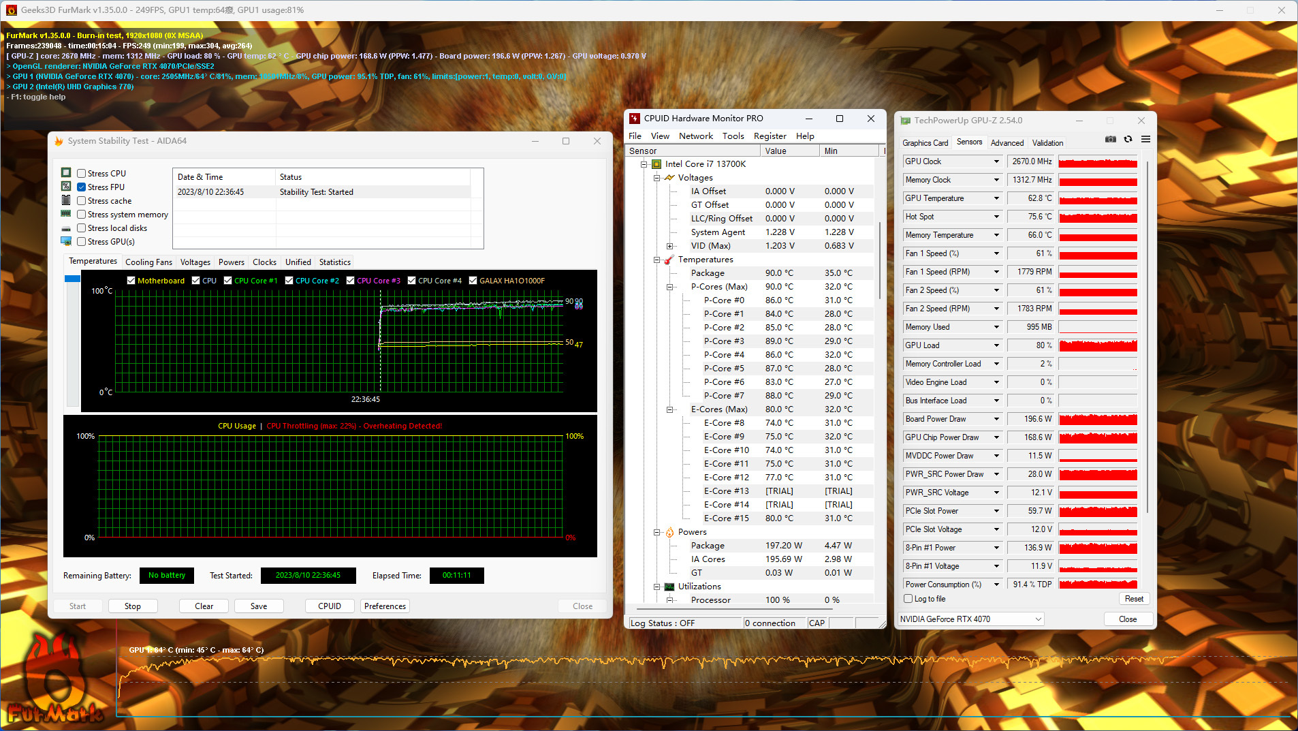Click the CPUID Hardware Monitor title bar icon
1298x731 pixels.
tap(634, 119)
